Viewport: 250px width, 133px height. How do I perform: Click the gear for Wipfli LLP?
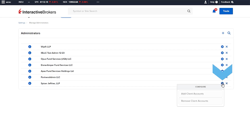pos(222,47)
